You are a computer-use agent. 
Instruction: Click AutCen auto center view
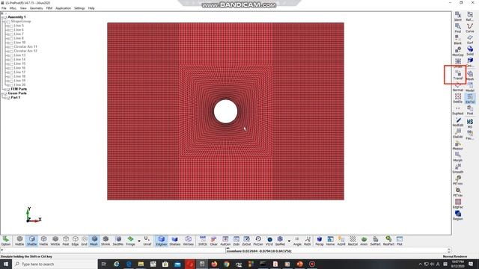[225, 241]
